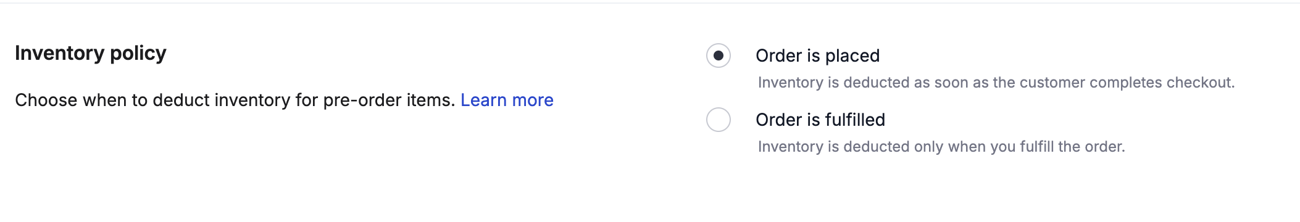The image size is (1300, 222).
Task: Follow the blue Learn more hyperlink
Action: click(507, 100)
